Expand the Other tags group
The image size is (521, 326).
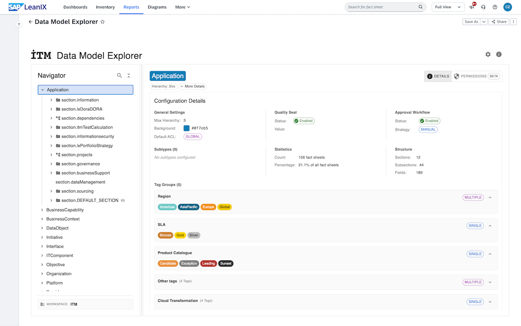490,282
